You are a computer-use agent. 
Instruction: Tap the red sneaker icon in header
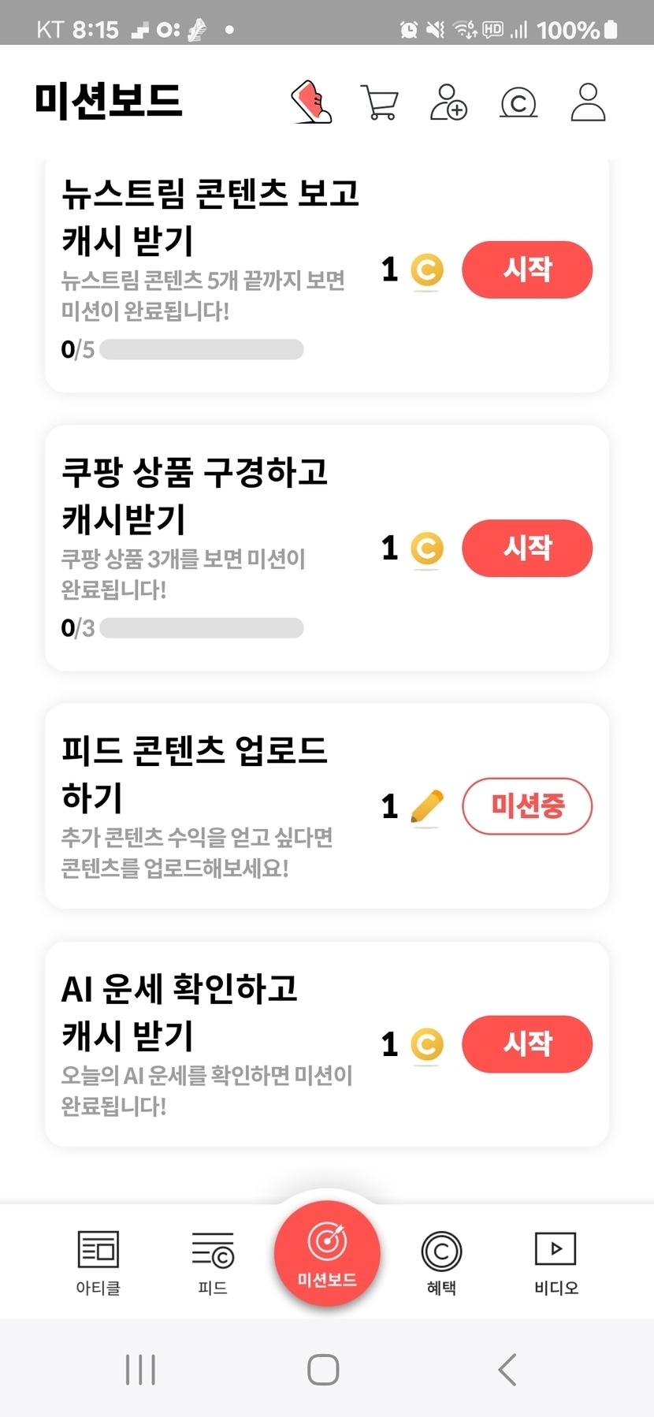(311, 102)
